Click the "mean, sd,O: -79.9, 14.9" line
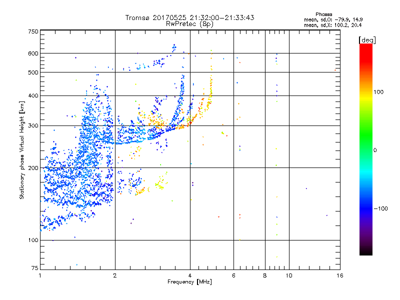 333,19
